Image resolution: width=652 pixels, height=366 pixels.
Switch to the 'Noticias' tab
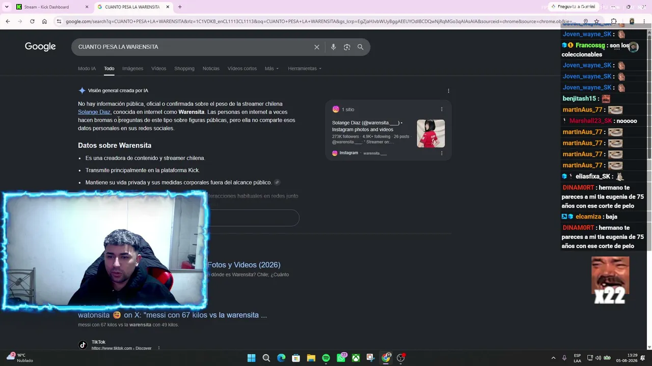click(x=211, y=69)
